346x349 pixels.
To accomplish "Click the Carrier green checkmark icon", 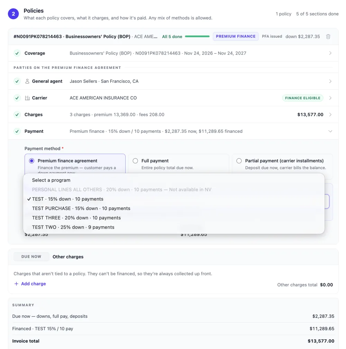I will pos(17,98).
